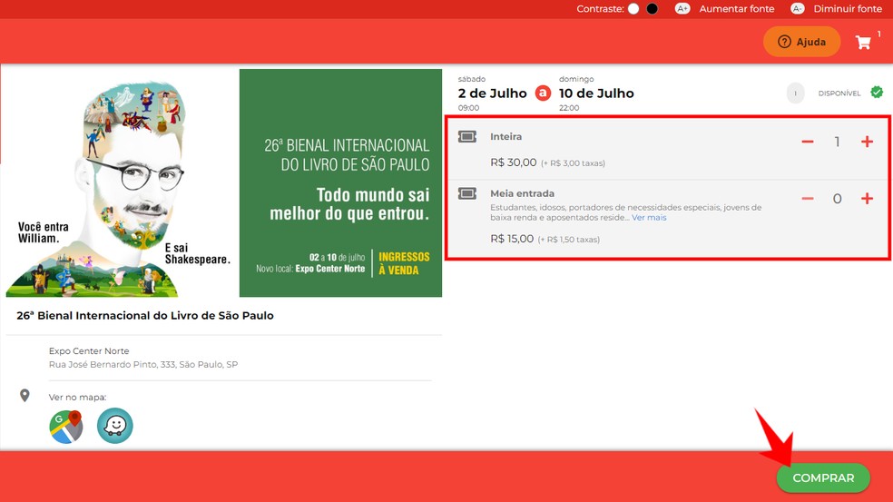This screenshot has height=502, width=893.
Task: Click the green available checkmark icon
Action: (877, 93)
